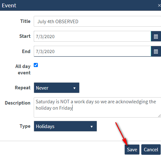This screenshot has width=161, height=157.
Task: Close the Event dialog with the X
Action: (x=159, y=5)
